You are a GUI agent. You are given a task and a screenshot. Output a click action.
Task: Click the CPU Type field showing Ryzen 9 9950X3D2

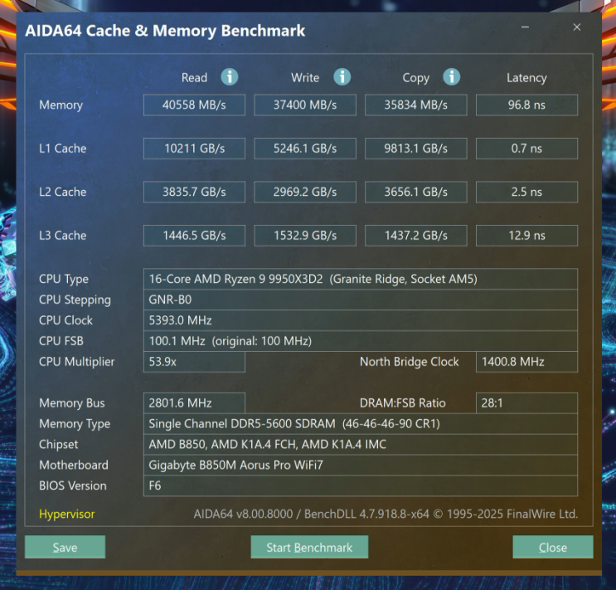361,279
